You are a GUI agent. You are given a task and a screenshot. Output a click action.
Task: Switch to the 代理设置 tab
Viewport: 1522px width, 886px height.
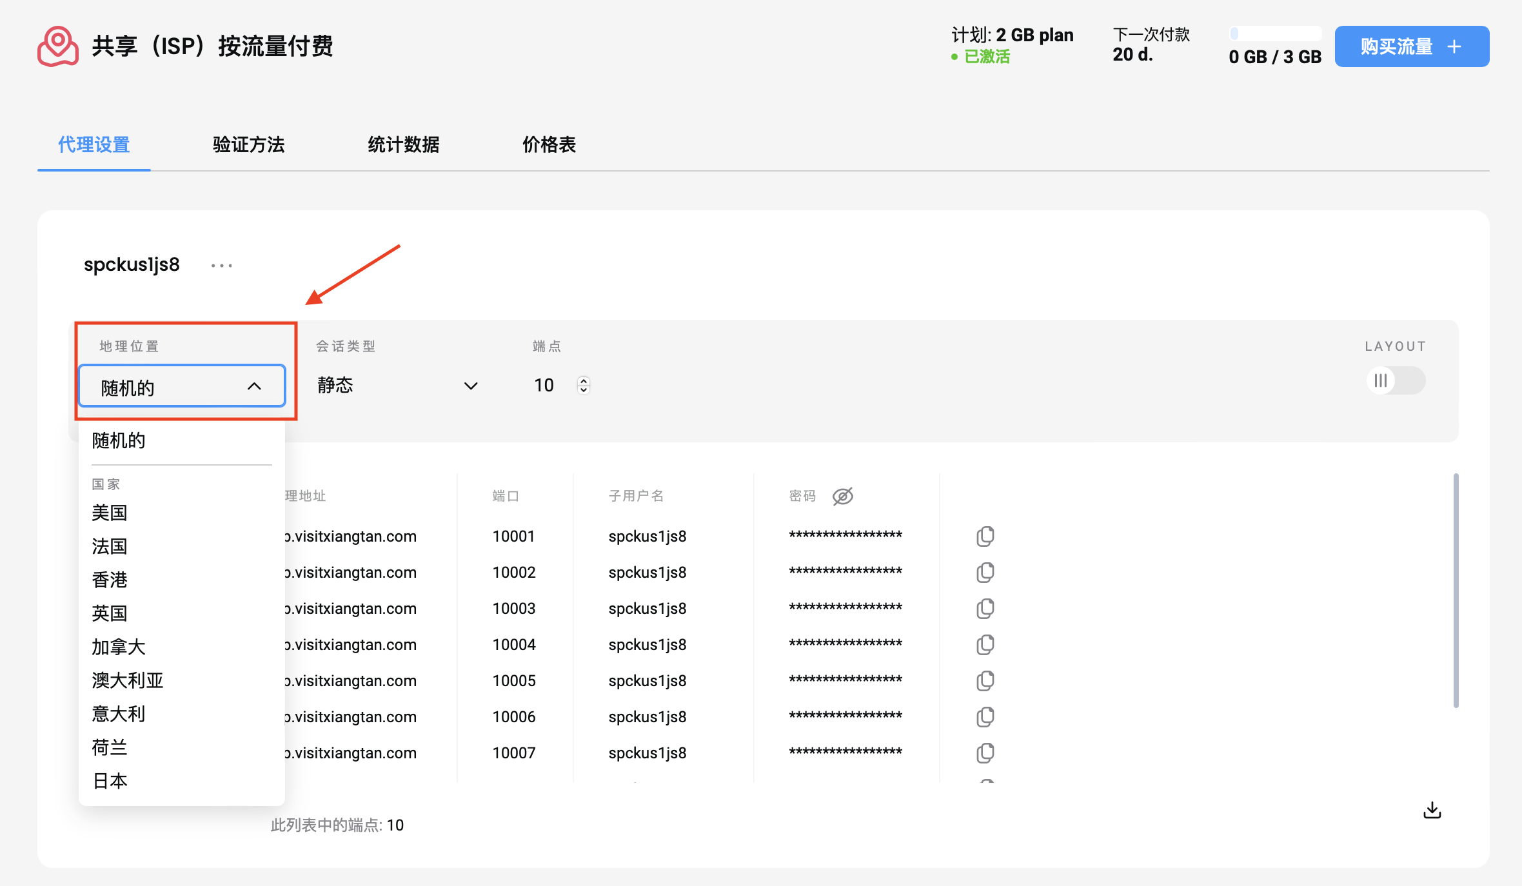(94, 144)
